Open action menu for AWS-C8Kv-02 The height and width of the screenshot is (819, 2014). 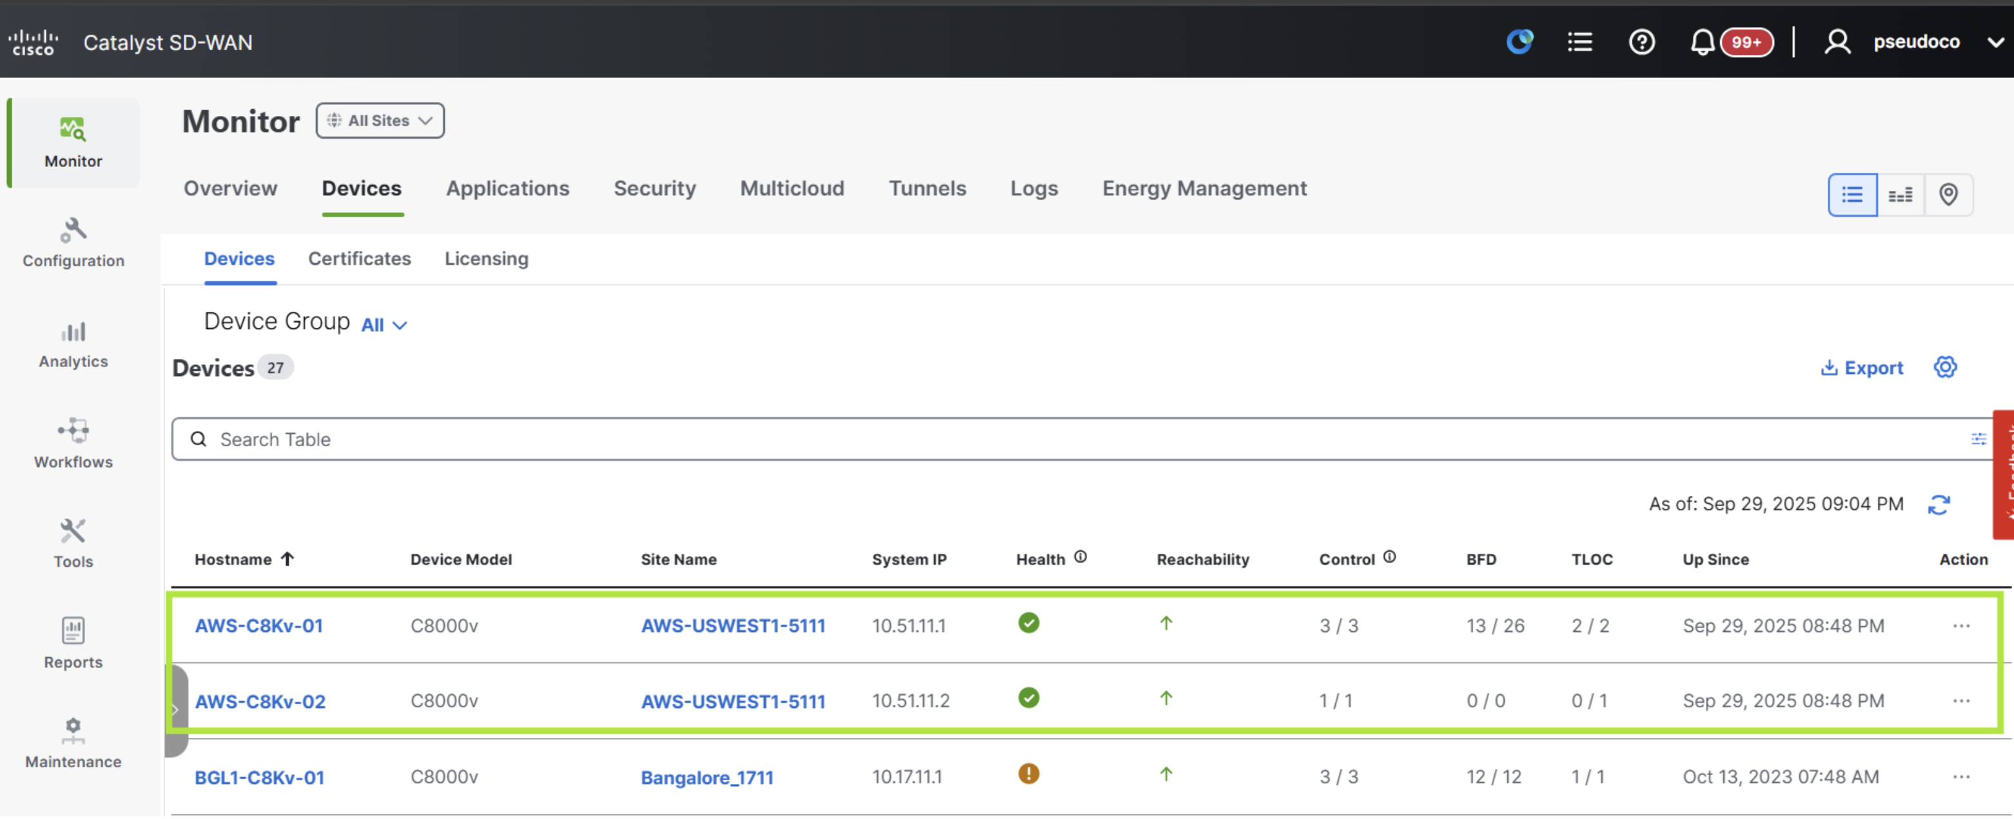[1961, 702]
